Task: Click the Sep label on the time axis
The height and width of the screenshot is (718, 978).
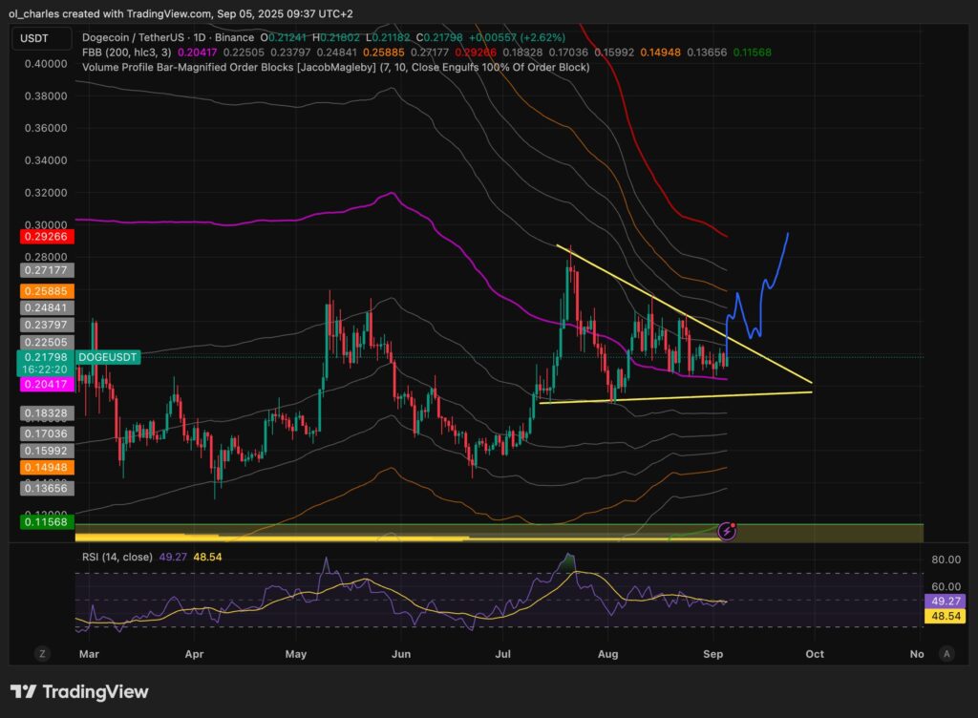Action: 713,654
